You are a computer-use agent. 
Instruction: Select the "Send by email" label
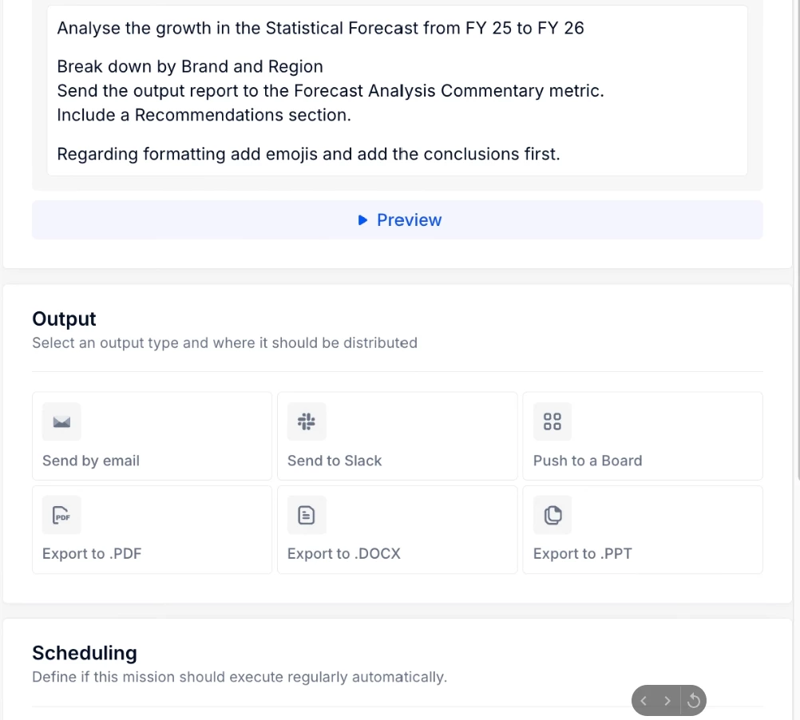coord(91,461)
